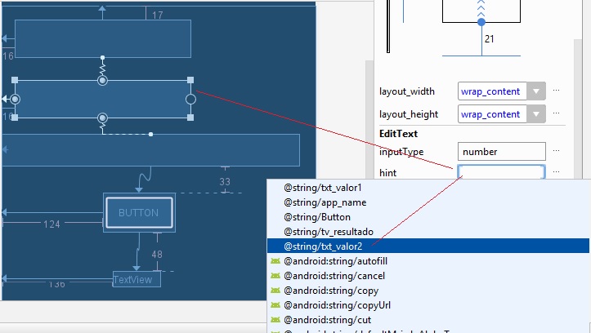Click the bottom constraint anchor of selected EditText
The width and height of the screenshot is (591, 333).
tap(102, 118)
